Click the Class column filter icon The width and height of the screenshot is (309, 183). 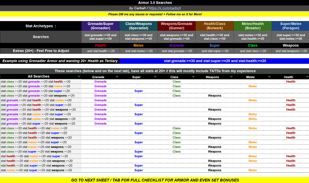tap(193, 77)
